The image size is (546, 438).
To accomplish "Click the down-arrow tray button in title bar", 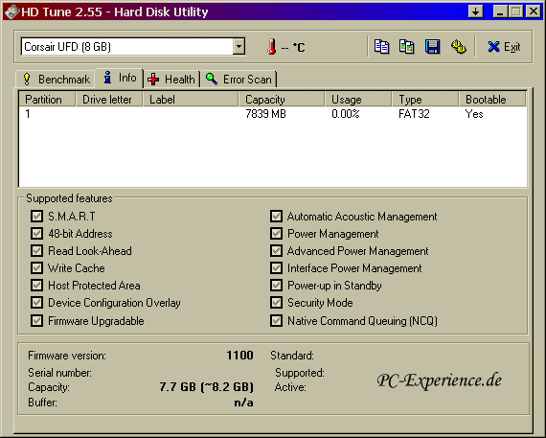I will pos(475,12).
